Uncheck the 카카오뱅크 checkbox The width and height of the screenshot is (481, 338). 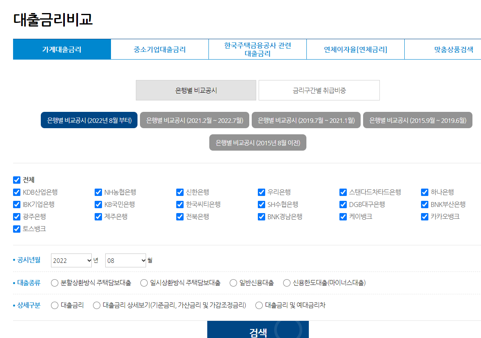coord(425,217)
